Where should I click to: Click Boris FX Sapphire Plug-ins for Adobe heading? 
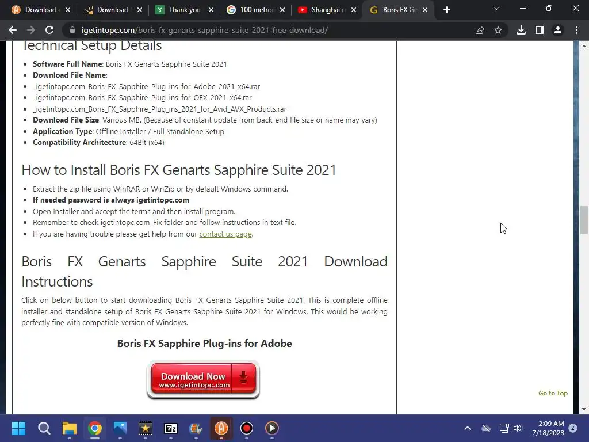coord(204,343)
